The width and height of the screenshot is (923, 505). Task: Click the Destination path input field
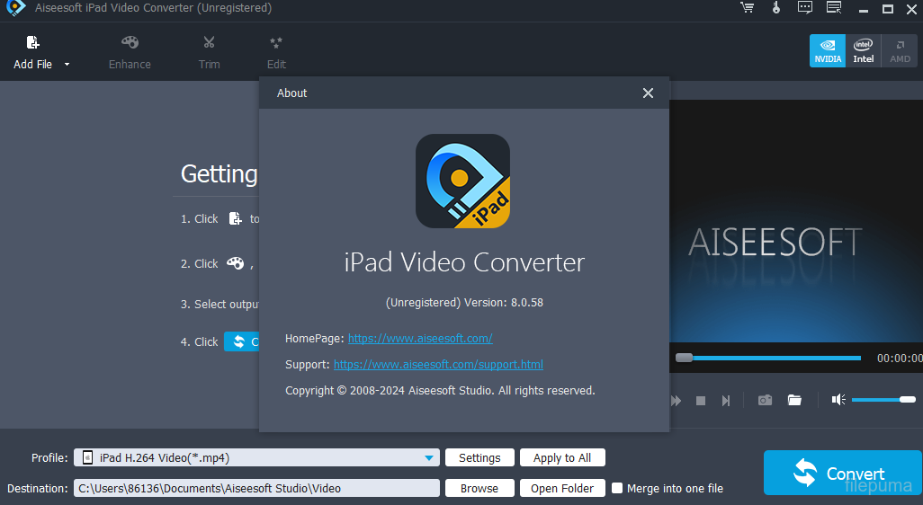256,488
